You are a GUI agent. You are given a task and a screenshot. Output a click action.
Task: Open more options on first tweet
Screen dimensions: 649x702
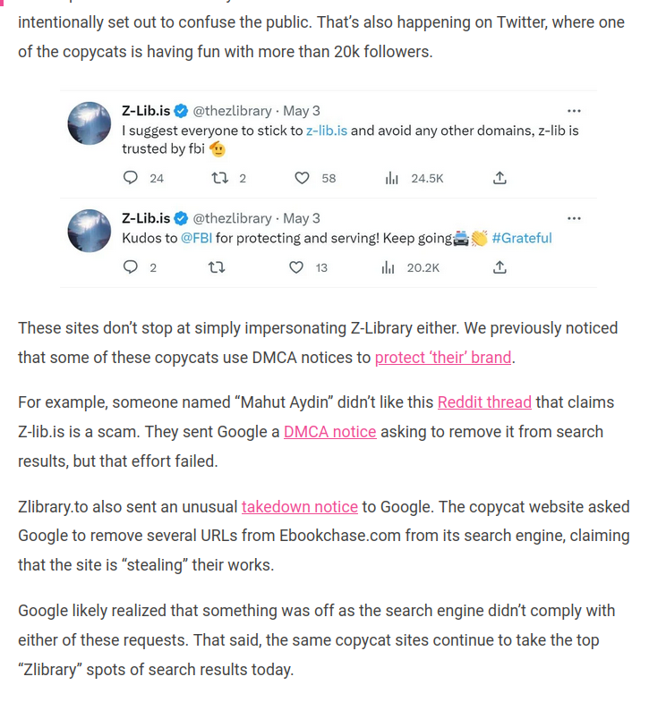(574, 111)
